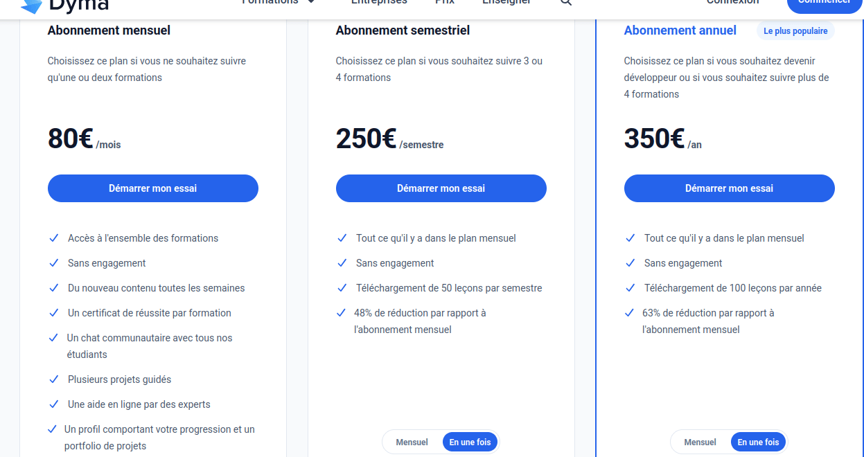Go to the Enseigner menu item

(x=506, y=2)
